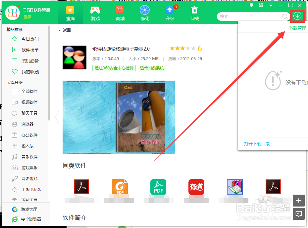Switch to the 宝库 tab
The width and height of the screenshot is (308, 228).
(70, 13)
